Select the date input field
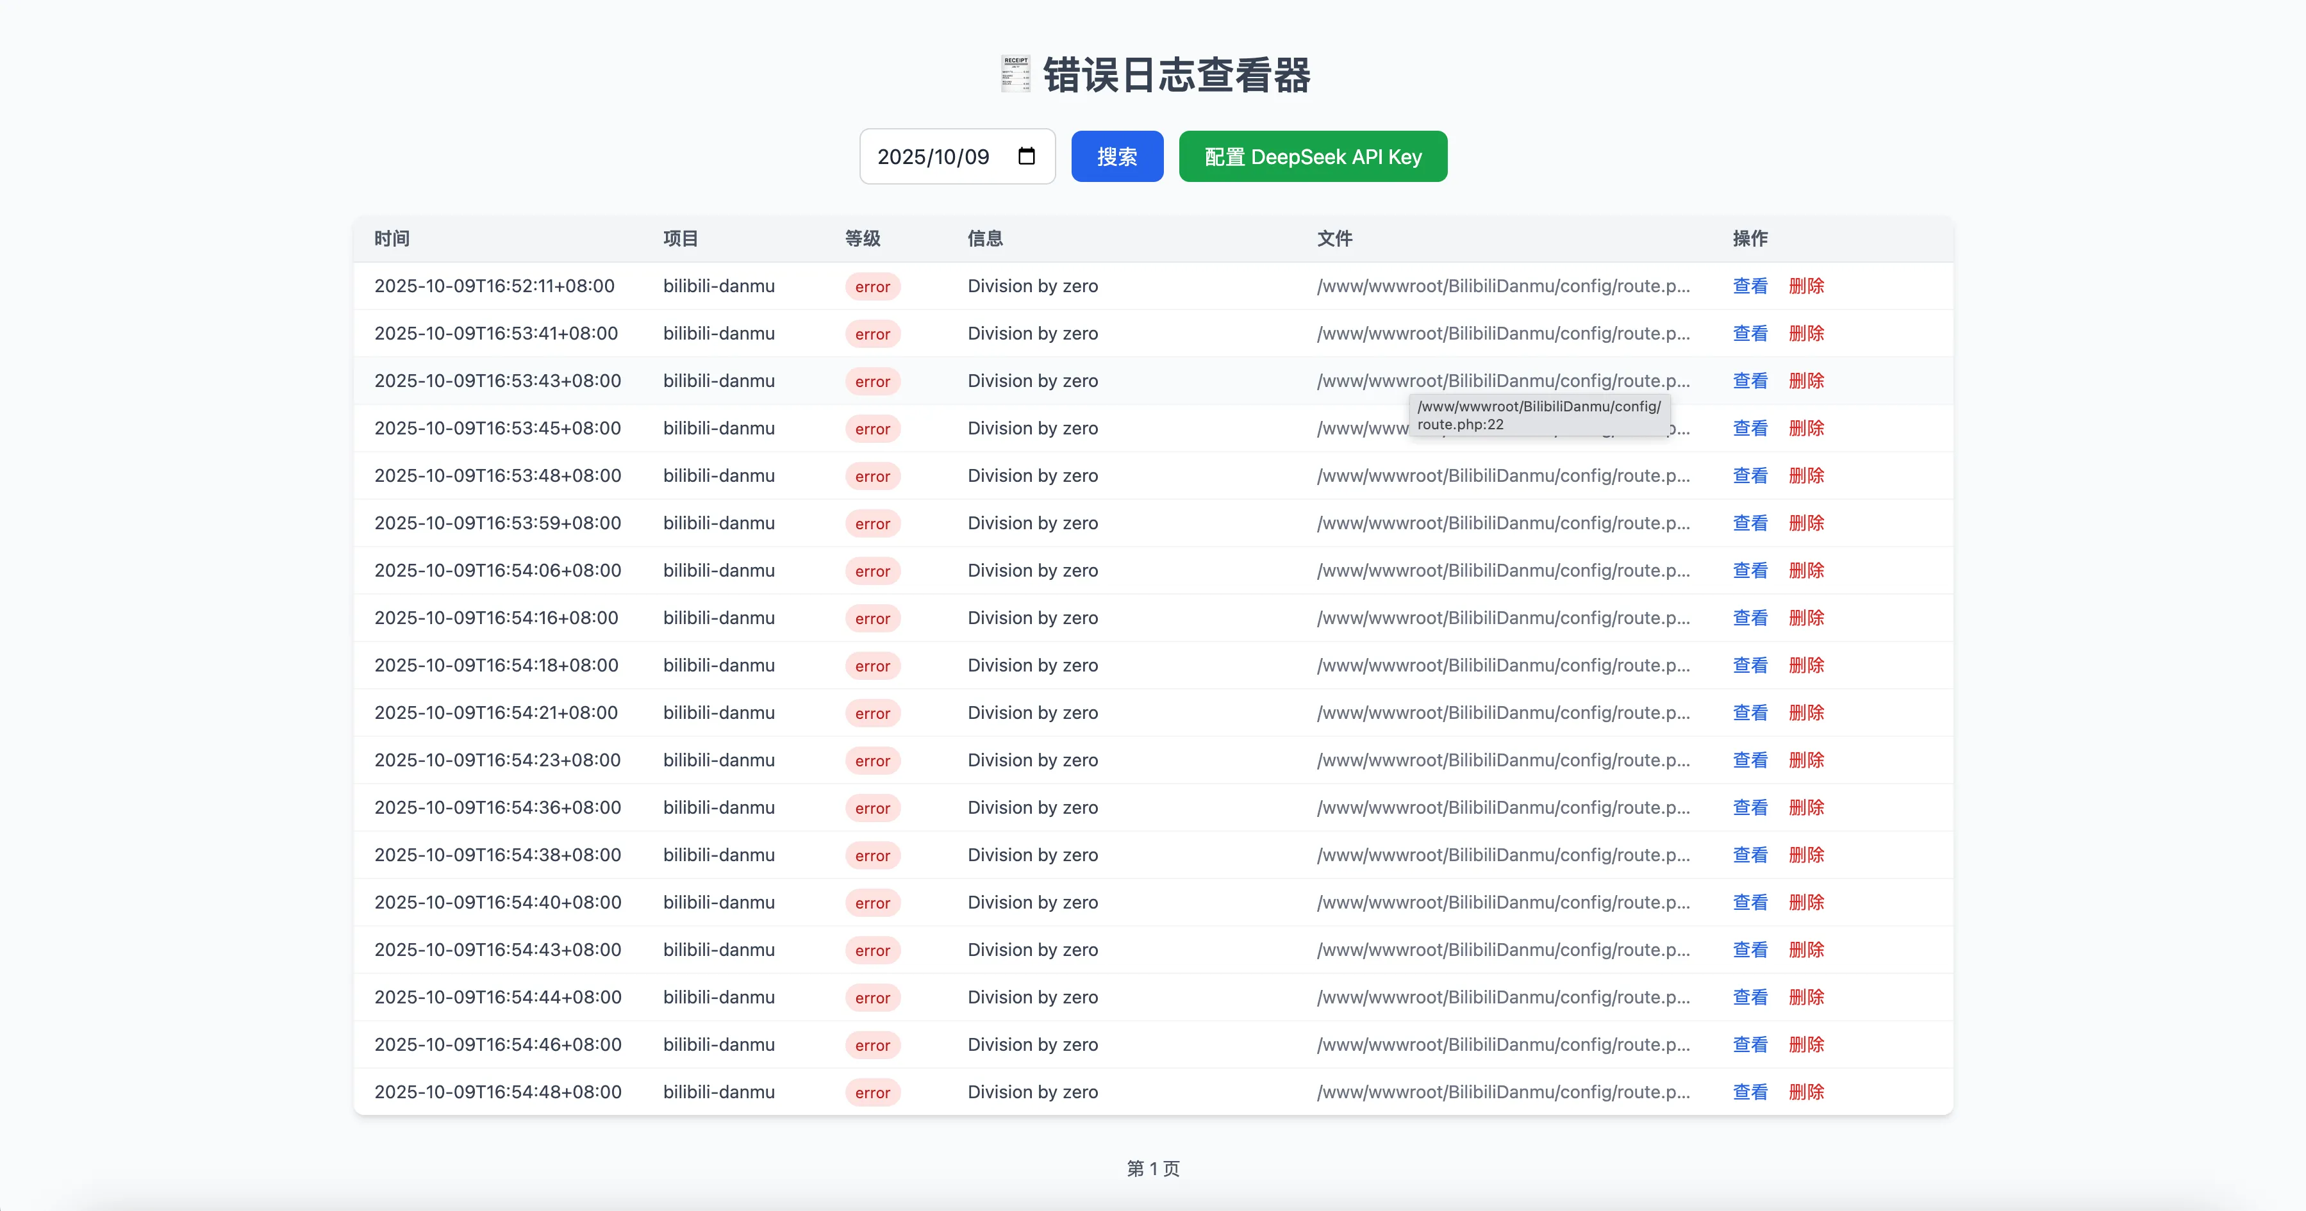 [940, 156]
